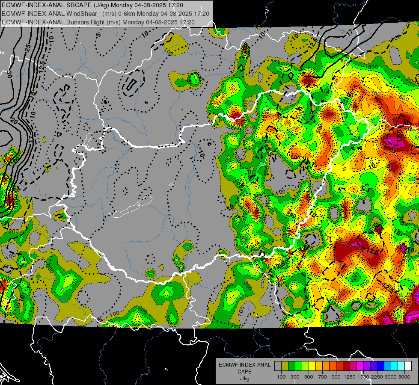This screenshot has height=385, width=419.
Task: Click the legend label 100
Action: tap(281, 377)
